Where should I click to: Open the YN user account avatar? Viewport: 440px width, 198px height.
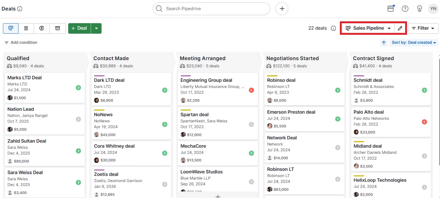click(433, 9)
